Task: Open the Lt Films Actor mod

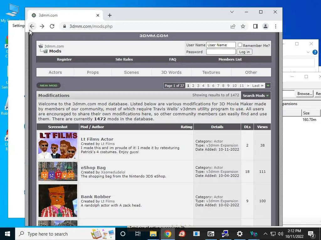Action: coord(97,139)
